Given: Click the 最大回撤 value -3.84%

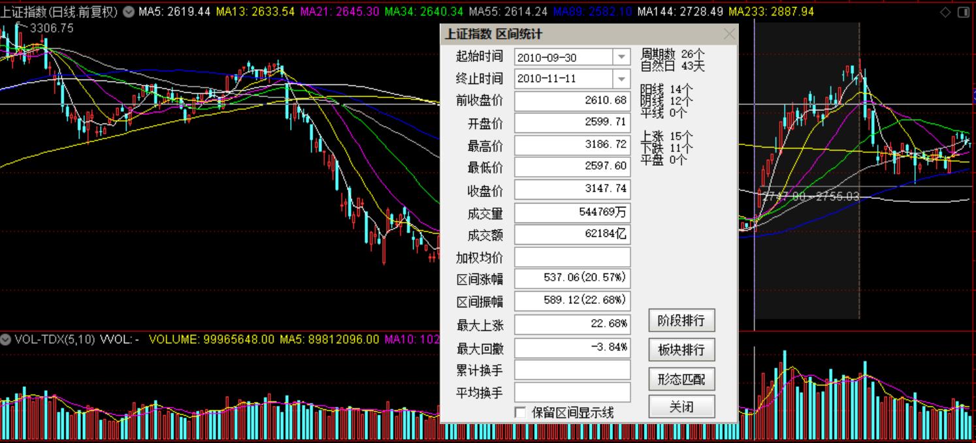Looking at the screenshot, I should point(572,348).
